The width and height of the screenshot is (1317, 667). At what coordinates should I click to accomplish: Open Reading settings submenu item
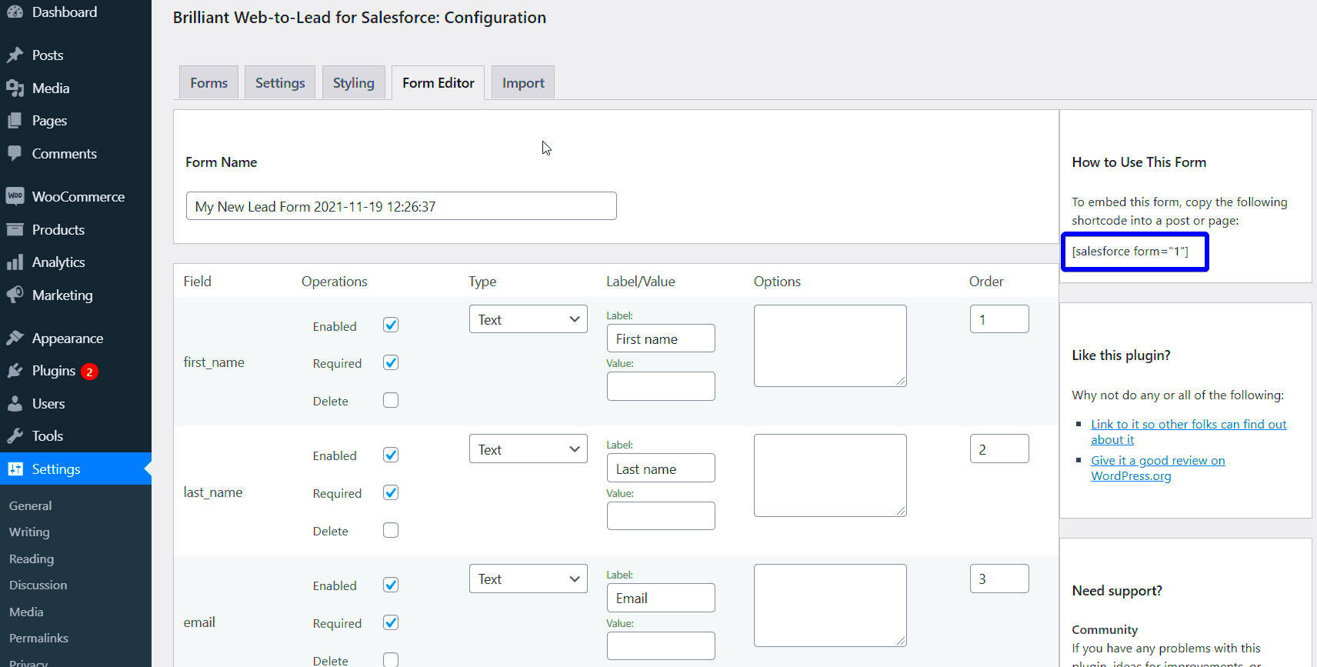pos(32,559)
